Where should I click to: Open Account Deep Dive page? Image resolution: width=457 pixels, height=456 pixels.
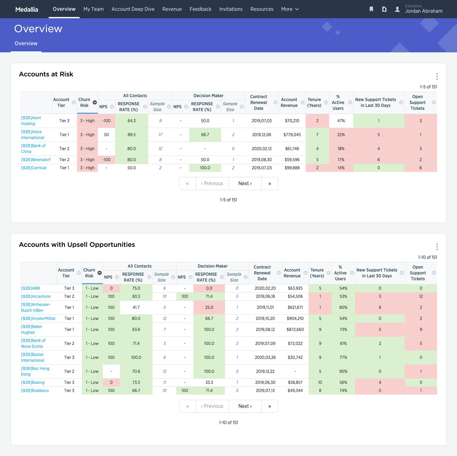(x=133, y=9)
